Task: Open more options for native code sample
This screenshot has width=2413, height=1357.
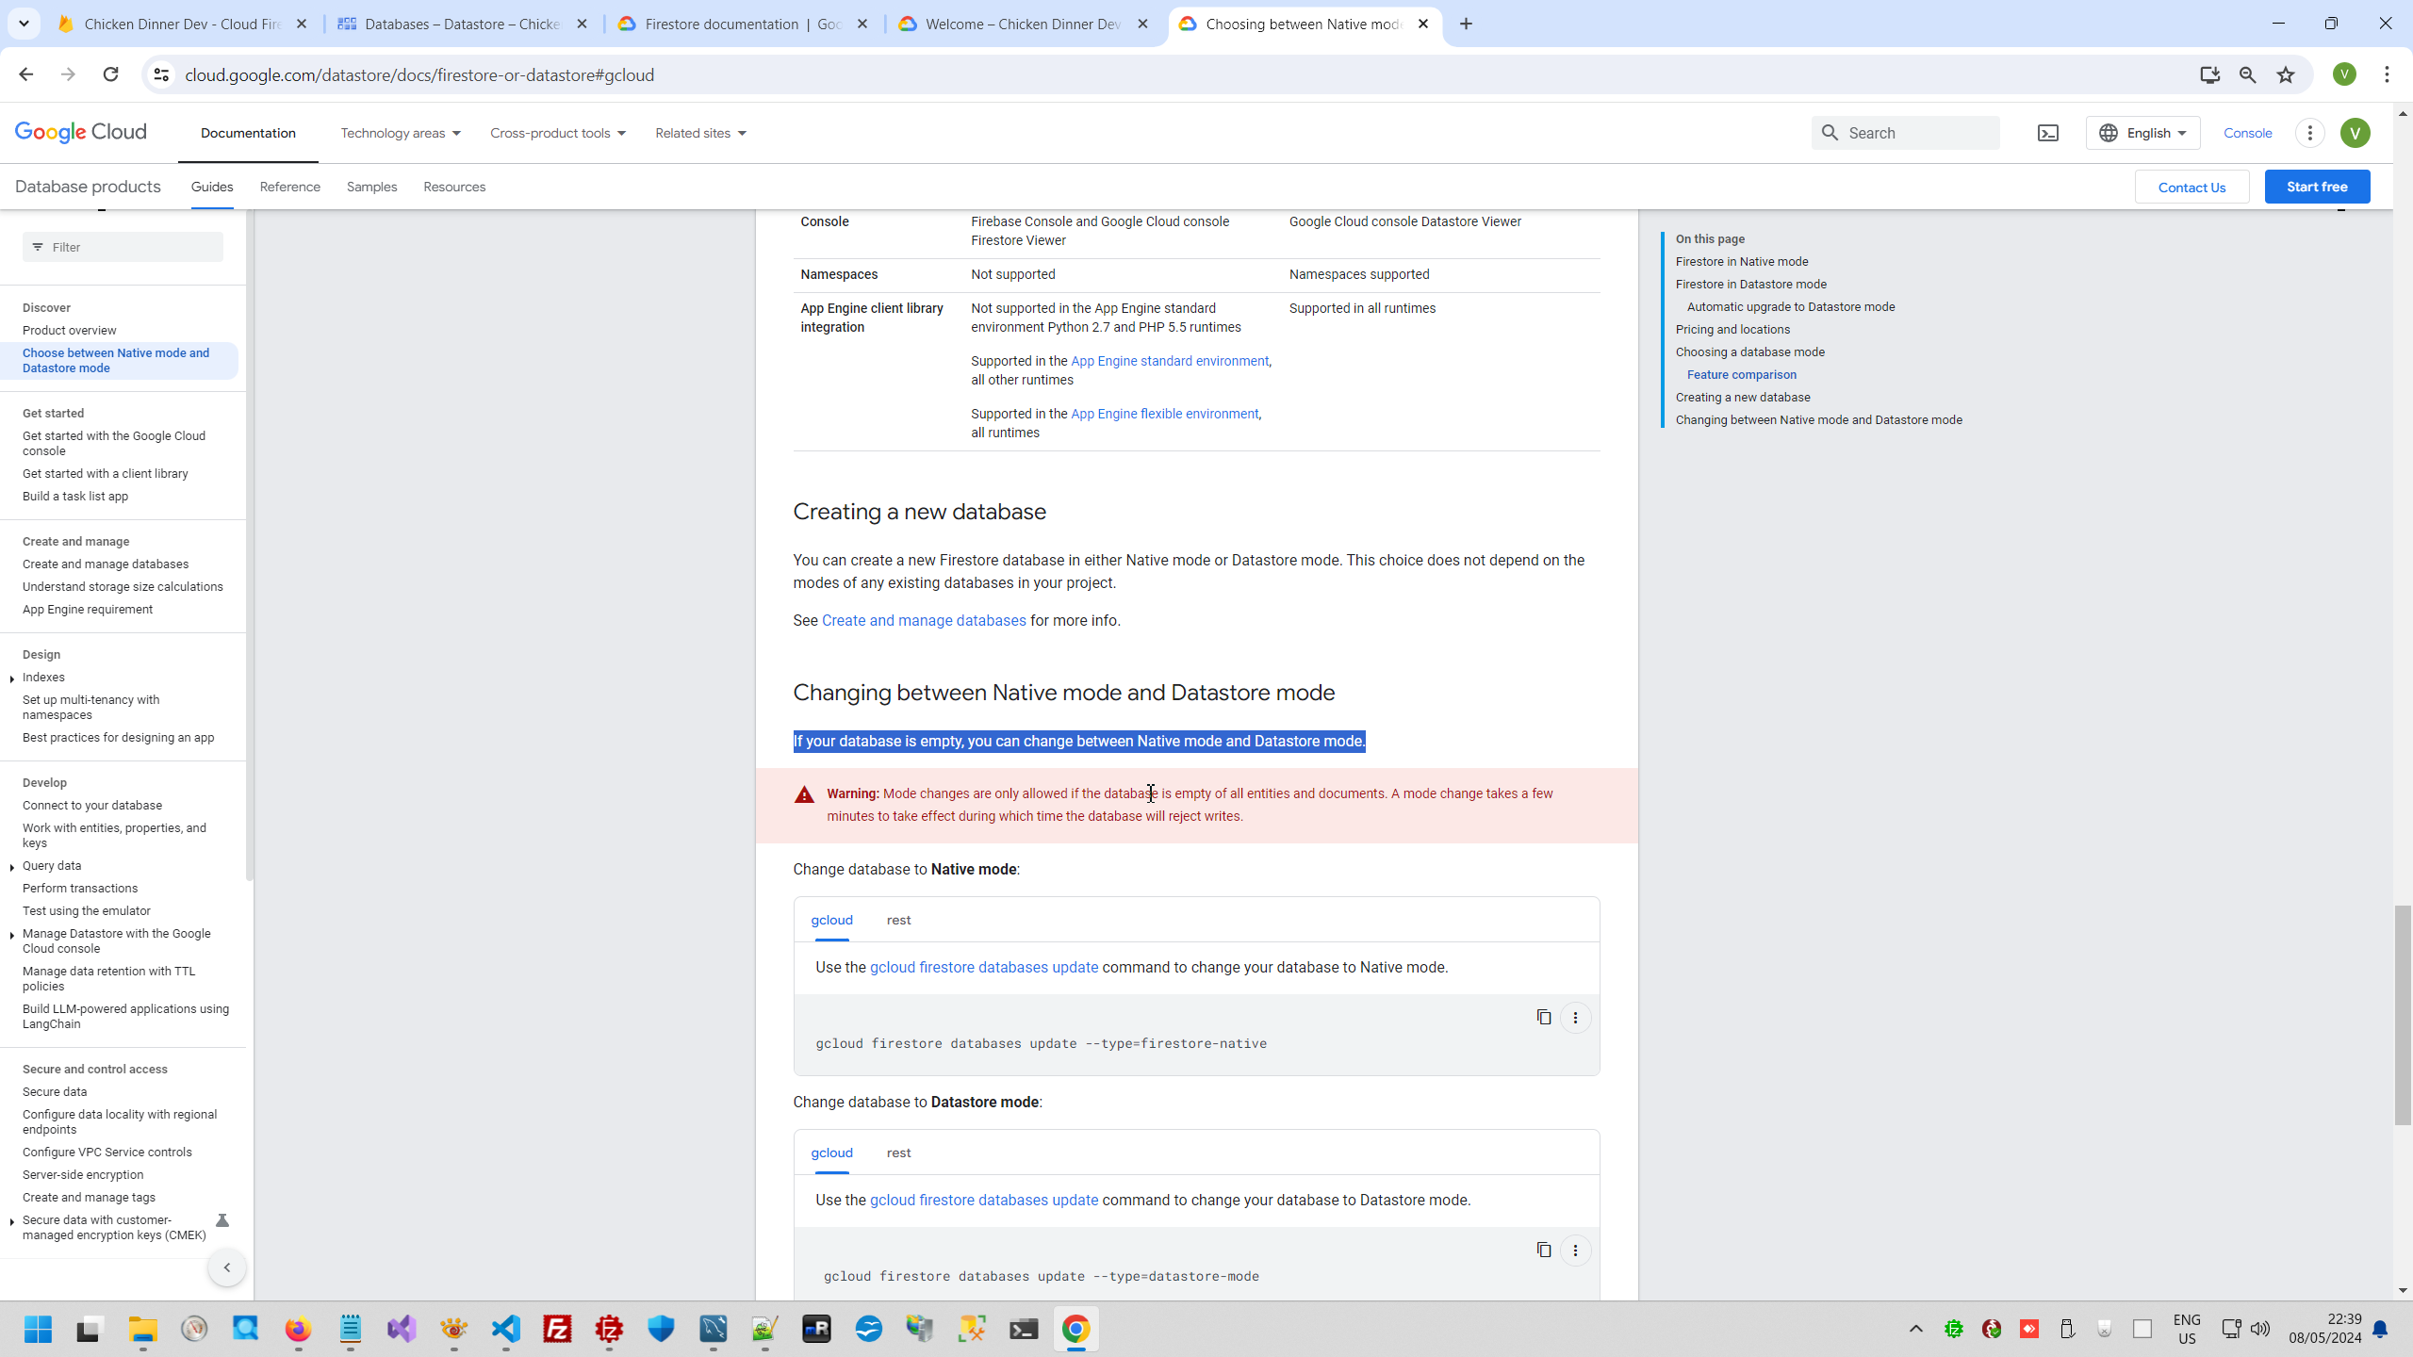Action: (1575, 1018)
